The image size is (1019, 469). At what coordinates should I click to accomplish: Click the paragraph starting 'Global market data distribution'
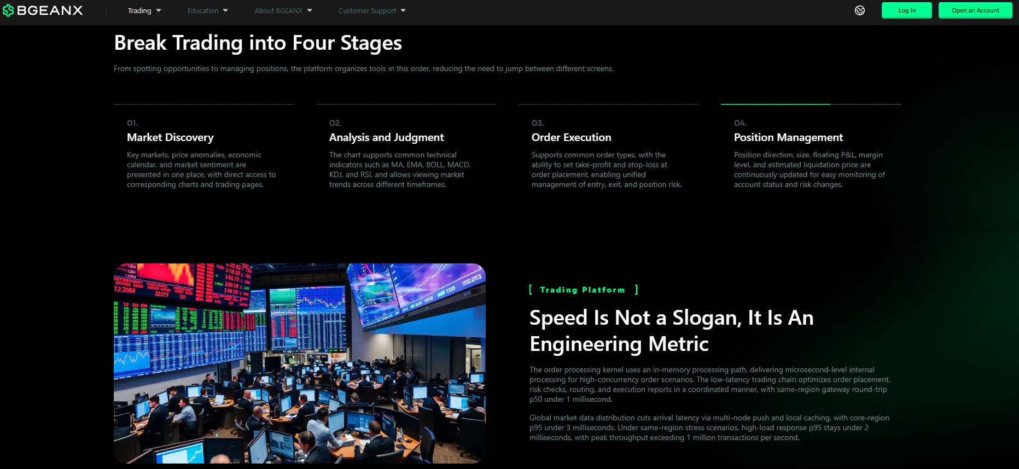coord(709,427)
